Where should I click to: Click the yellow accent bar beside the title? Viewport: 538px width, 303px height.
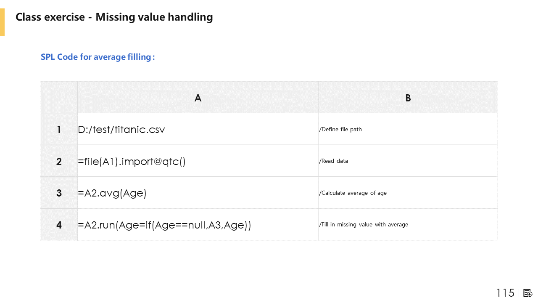point(2,22)
